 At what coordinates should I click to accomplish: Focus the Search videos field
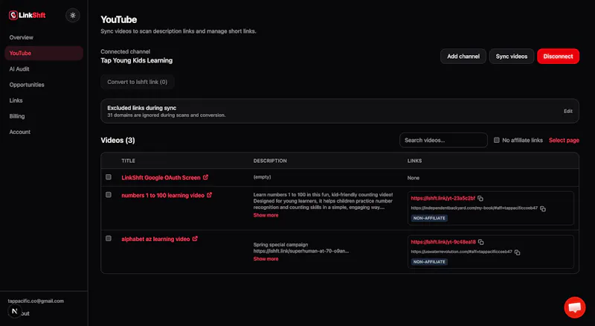click(x=443, y=140)
